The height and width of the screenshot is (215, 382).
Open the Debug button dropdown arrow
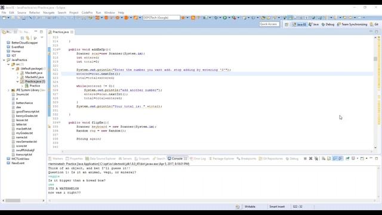click(220, 17)
